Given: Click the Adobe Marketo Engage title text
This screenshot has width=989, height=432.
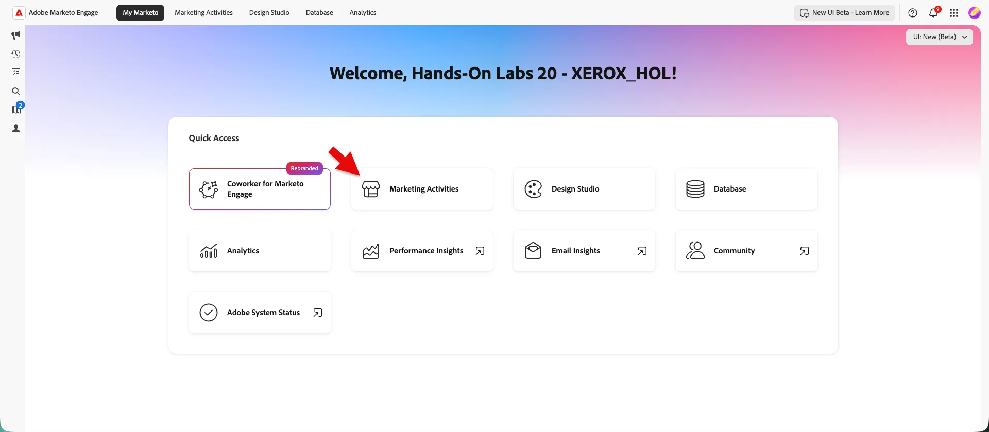Looking at the screenshot, I should pyautogui.click(x=63, y=13).
